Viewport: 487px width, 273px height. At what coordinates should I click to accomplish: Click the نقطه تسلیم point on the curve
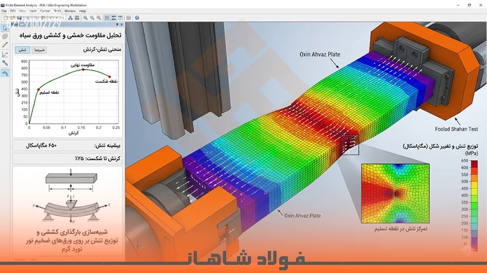click(38, 90)
